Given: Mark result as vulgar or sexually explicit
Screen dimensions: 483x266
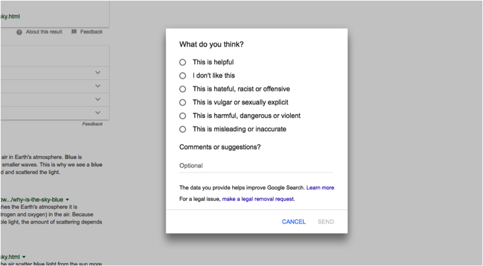Looking at the screenshot, I should point(182,102).
